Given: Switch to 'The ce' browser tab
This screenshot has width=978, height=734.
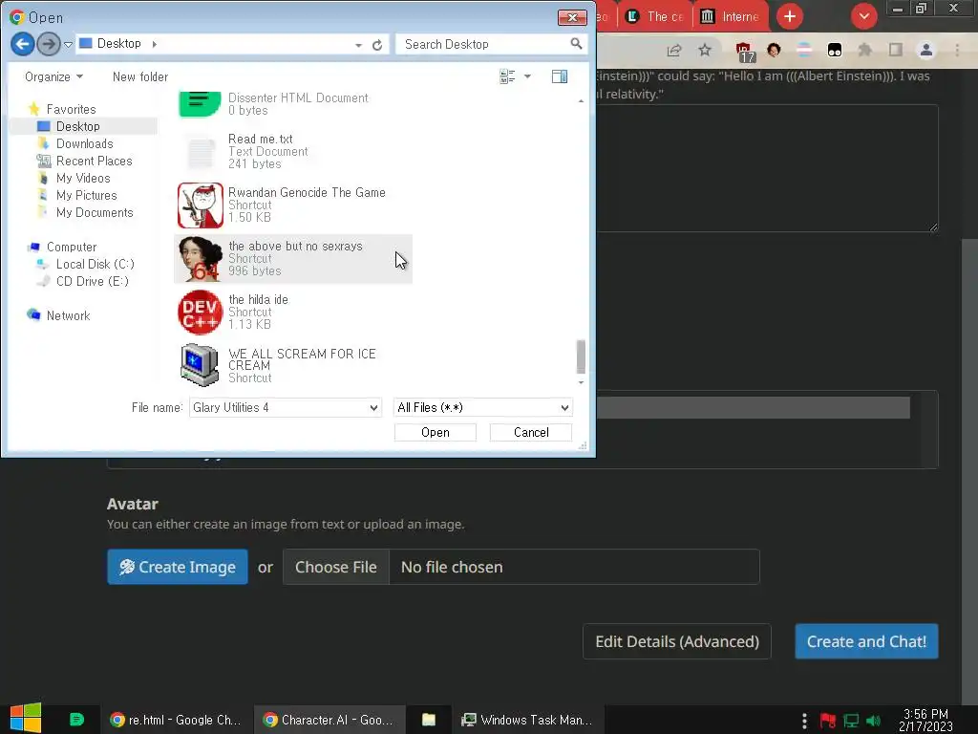Looking at the screenshot, I should pos(655,17).
